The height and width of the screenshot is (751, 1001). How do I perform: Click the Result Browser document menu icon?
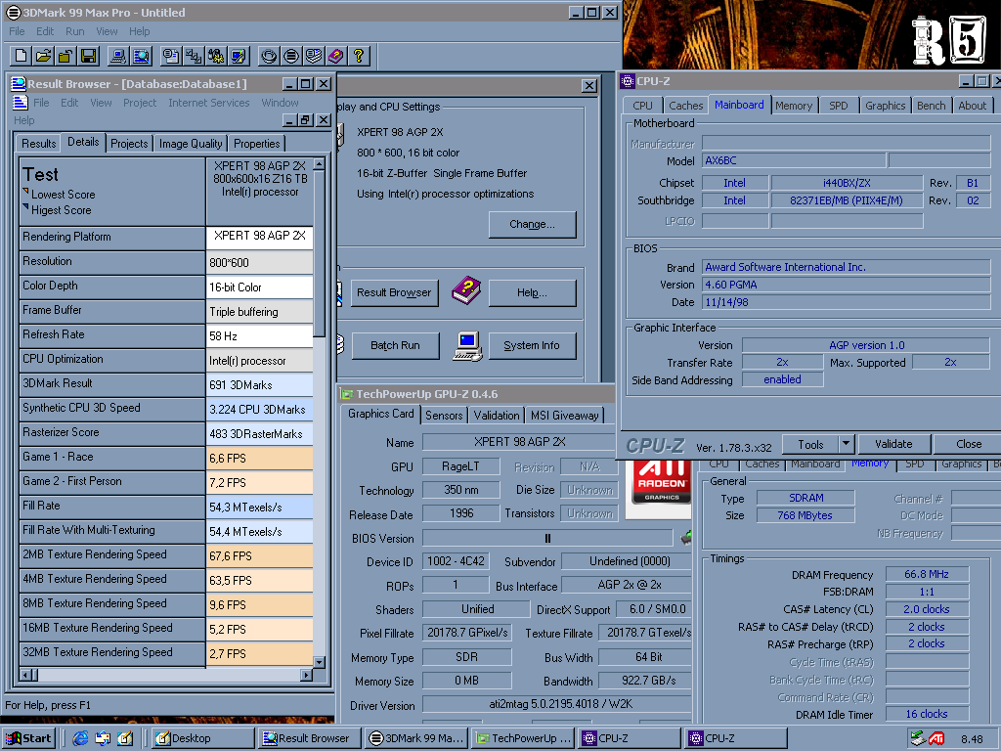[x=20, y=103]
